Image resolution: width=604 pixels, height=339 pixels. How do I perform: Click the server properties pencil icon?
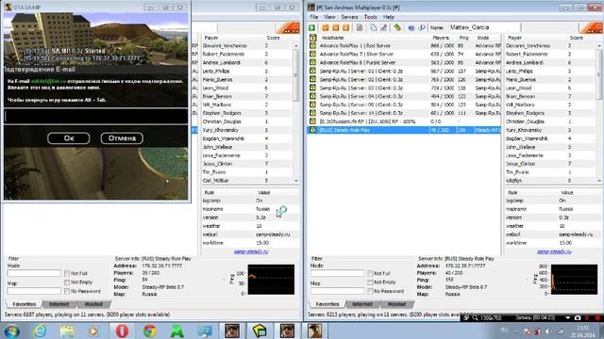coord(384,27)
